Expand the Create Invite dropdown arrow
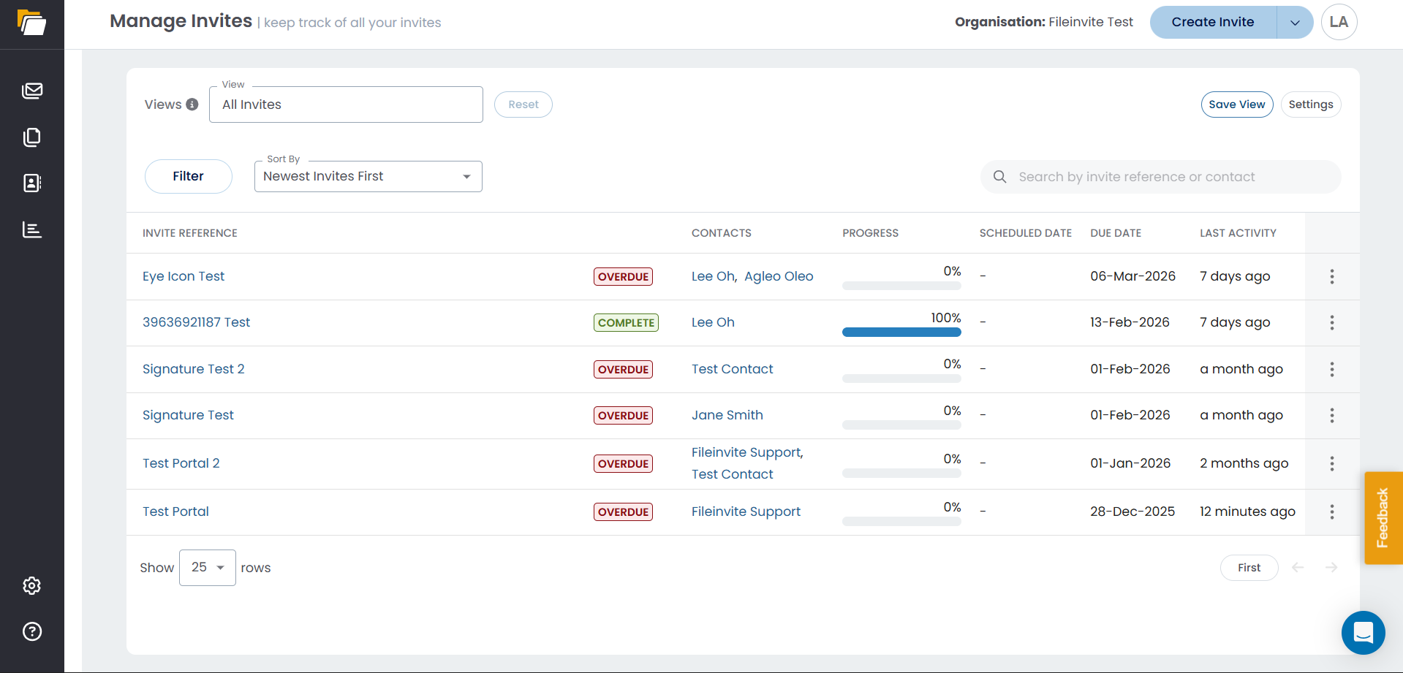This screenshot has height=673, width=1403. [1295, 23]
